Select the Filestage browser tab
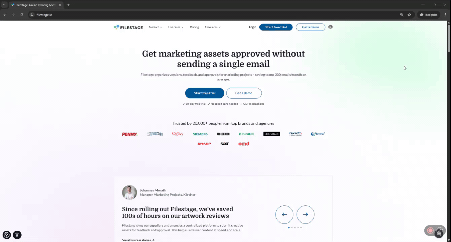Image resolution: width=451 pixels, height=242 pixels. pyautogui.click(x=36, y=5)
